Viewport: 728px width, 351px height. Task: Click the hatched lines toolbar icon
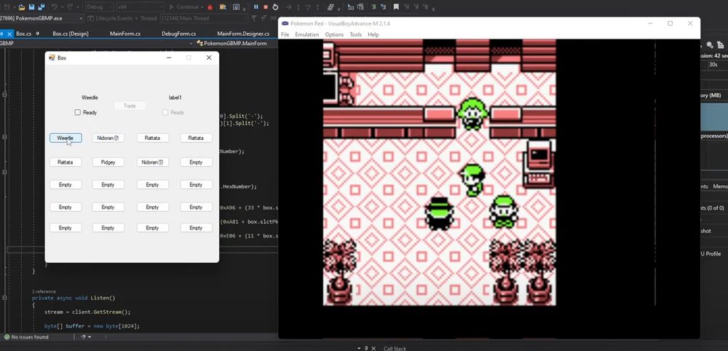[x=331, y=7]
